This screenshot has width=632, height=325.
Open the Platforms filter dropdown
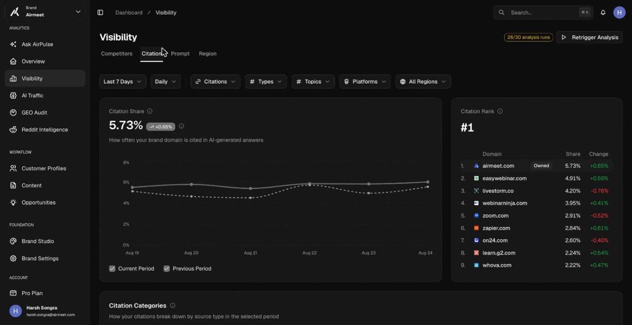pyautogui.click(x=365, y=82)
